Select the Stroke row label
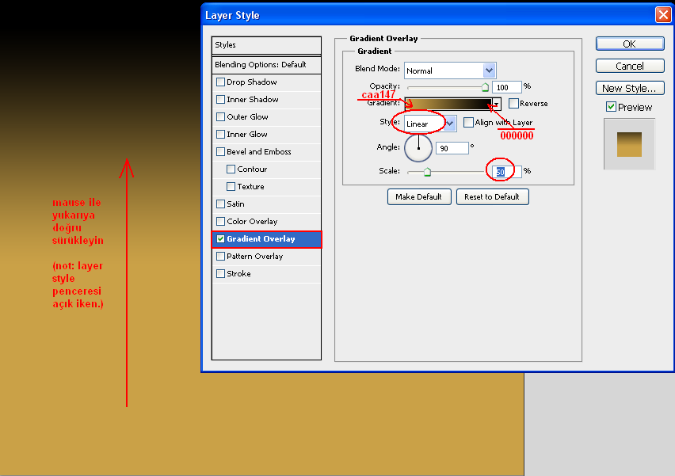 click(238, 274)
